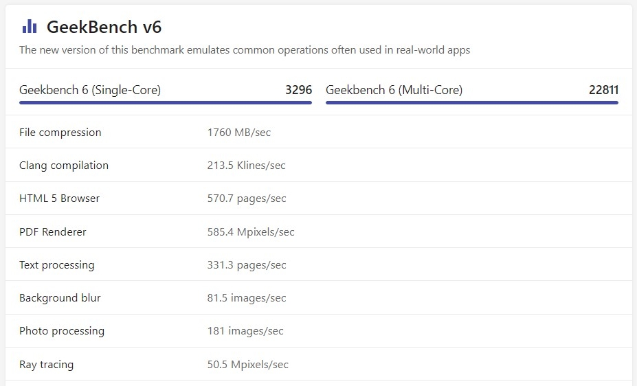Viewport: 637px width, 386px height.
Task: Select the HTML 5 Browser row label
Action: click(59, 198)
